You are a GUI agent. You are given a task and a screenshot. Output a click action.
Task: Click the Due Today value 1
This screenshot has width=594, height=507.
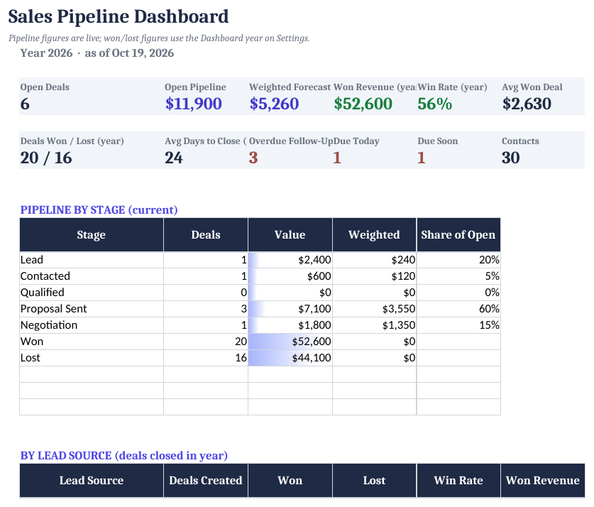[x=337, y=158]
